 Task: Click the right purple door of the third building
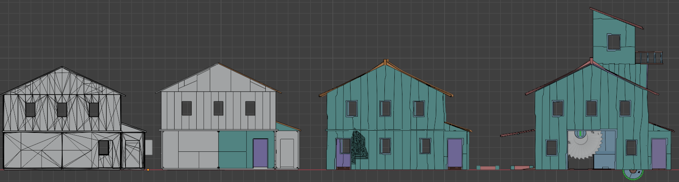coord(454,153)
